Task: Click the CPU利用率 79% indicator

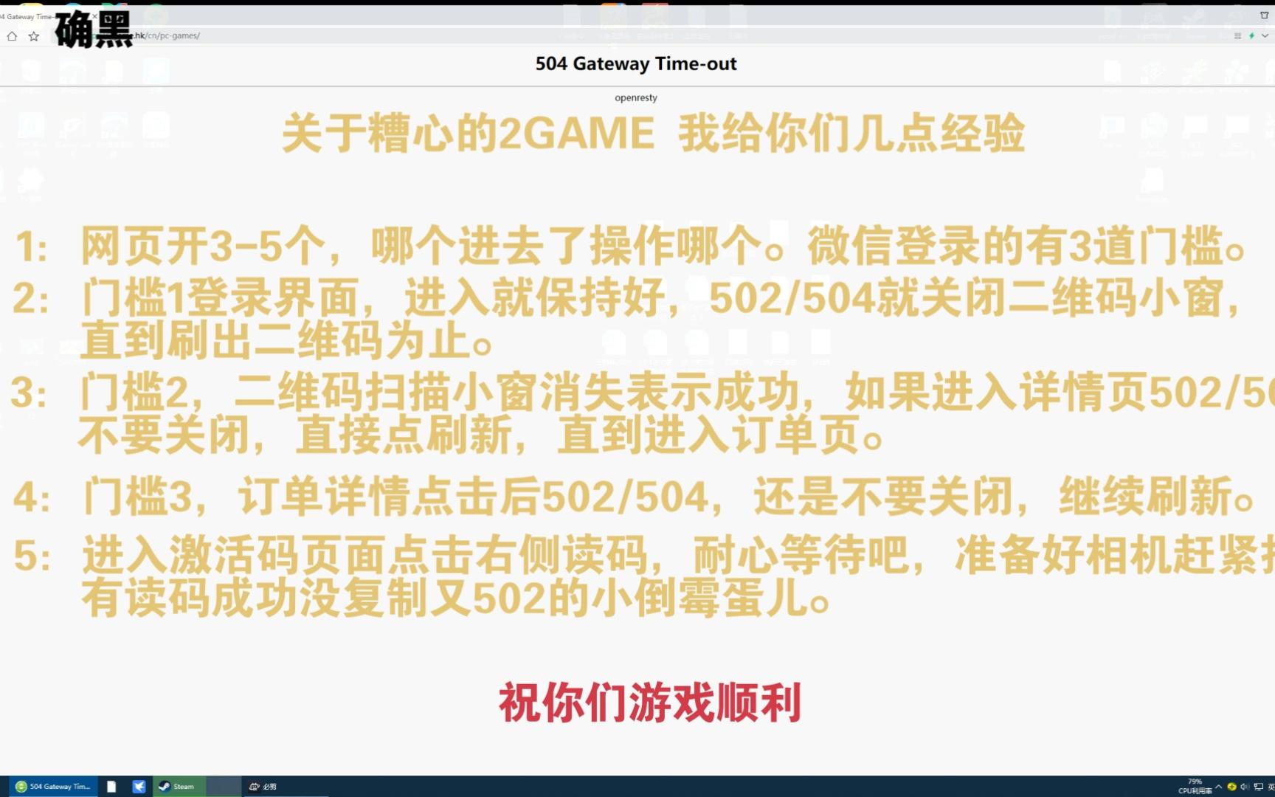Action: pos(1195,786)
